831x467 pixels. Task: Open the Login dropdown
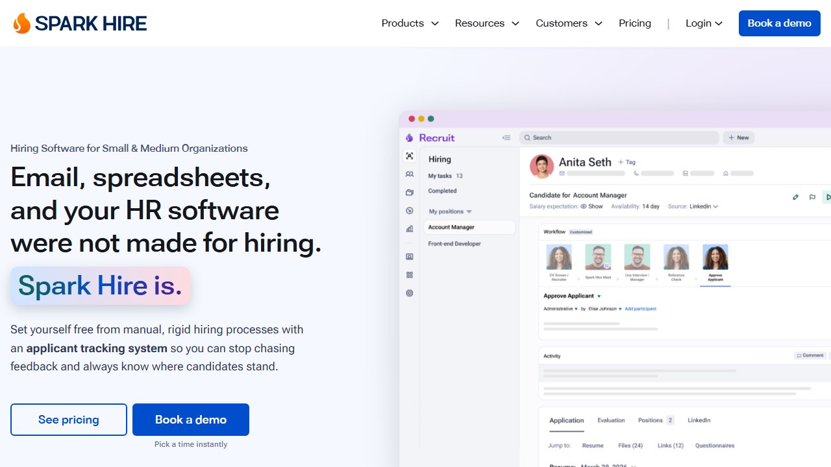pyautogui.click(x=704, y=23)
